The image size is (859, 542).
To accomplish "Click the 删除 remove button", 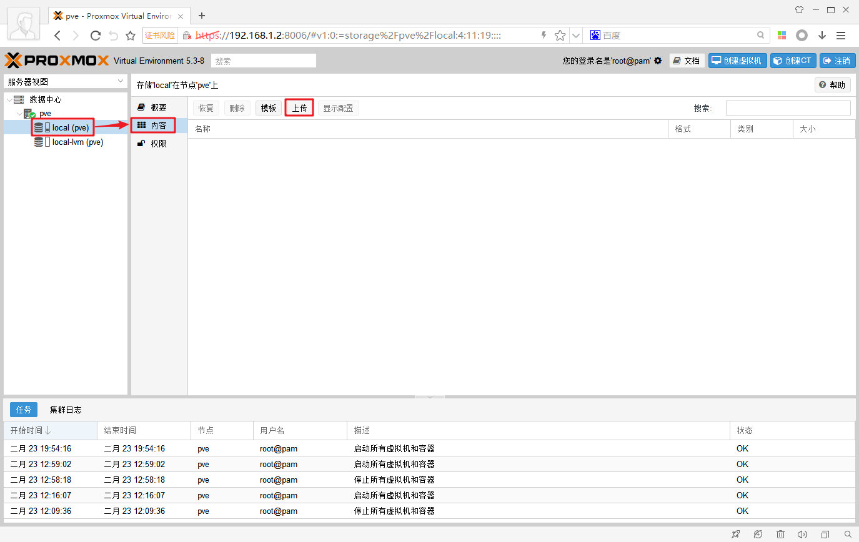I will (x=237, y=108).
